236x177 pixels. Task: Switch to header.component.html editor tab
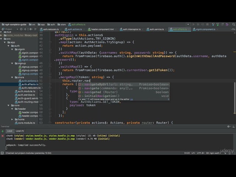(102, 29)
